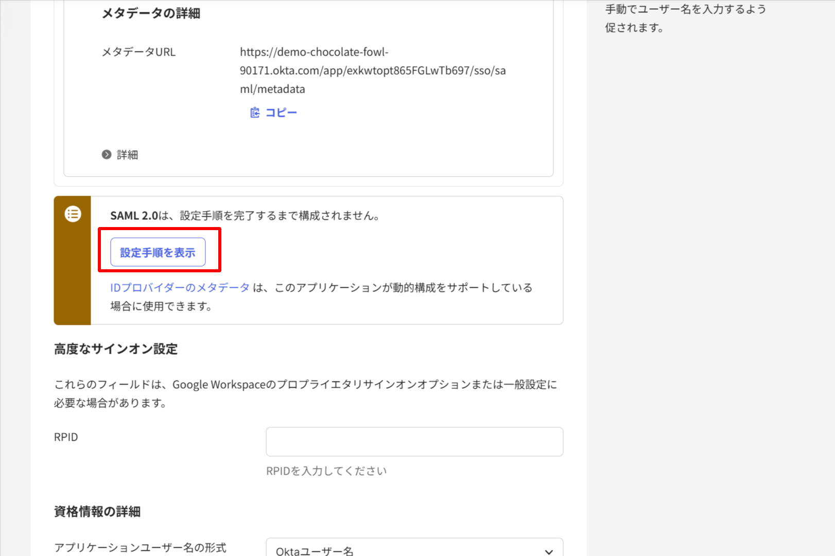
Task: Click the dropdown chevron on Oktaユーザー名
Action: coord(548,551)
